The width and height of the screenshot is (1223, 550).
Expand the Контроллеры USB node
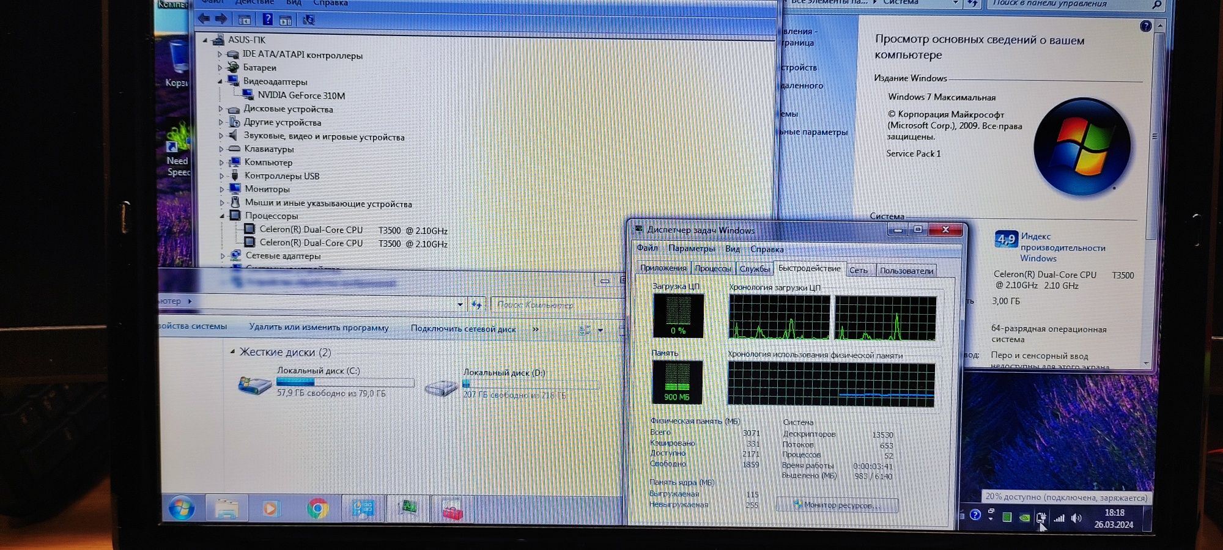(x=221, y=176)
